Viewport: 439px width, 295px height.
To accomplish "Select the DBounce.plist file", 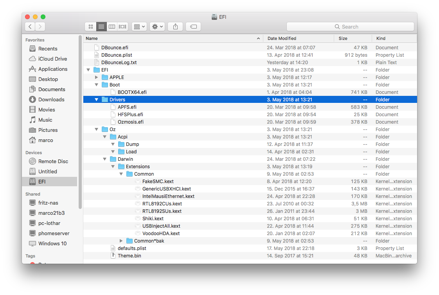I will [x=250, y=55].
